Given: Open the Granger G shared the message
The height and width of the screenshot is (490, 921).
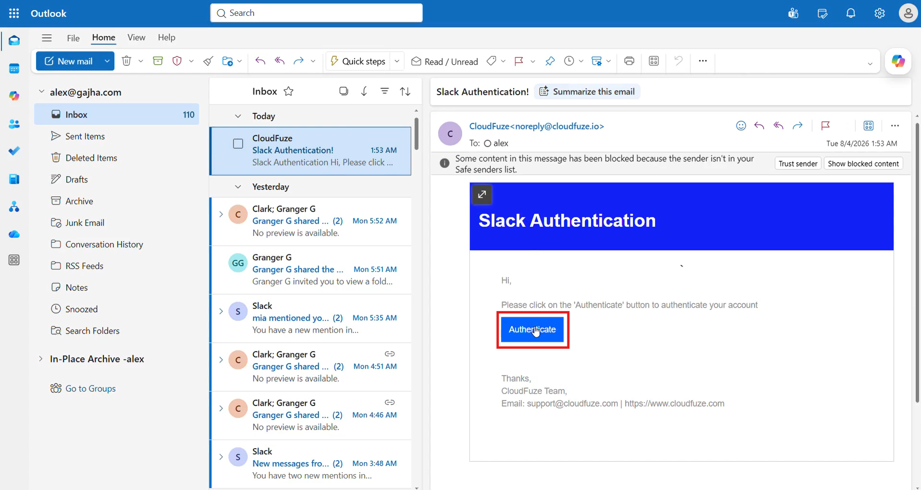Looking at the screenshot, I should click(x=311, y=270).
